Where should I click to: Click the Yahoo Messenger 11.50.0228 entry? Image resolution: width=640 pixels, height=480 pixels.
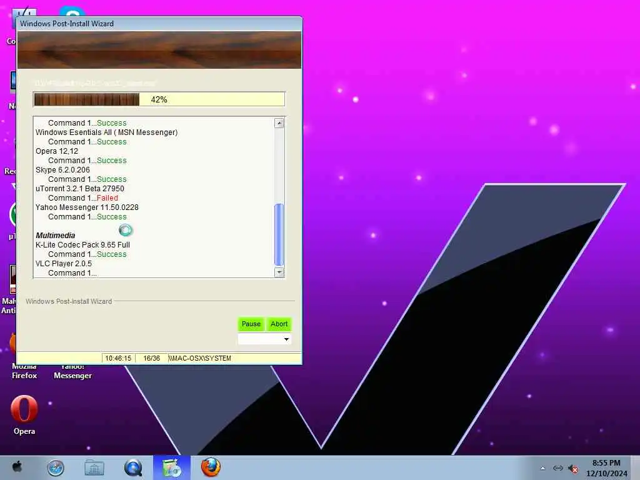click(87, 207)
